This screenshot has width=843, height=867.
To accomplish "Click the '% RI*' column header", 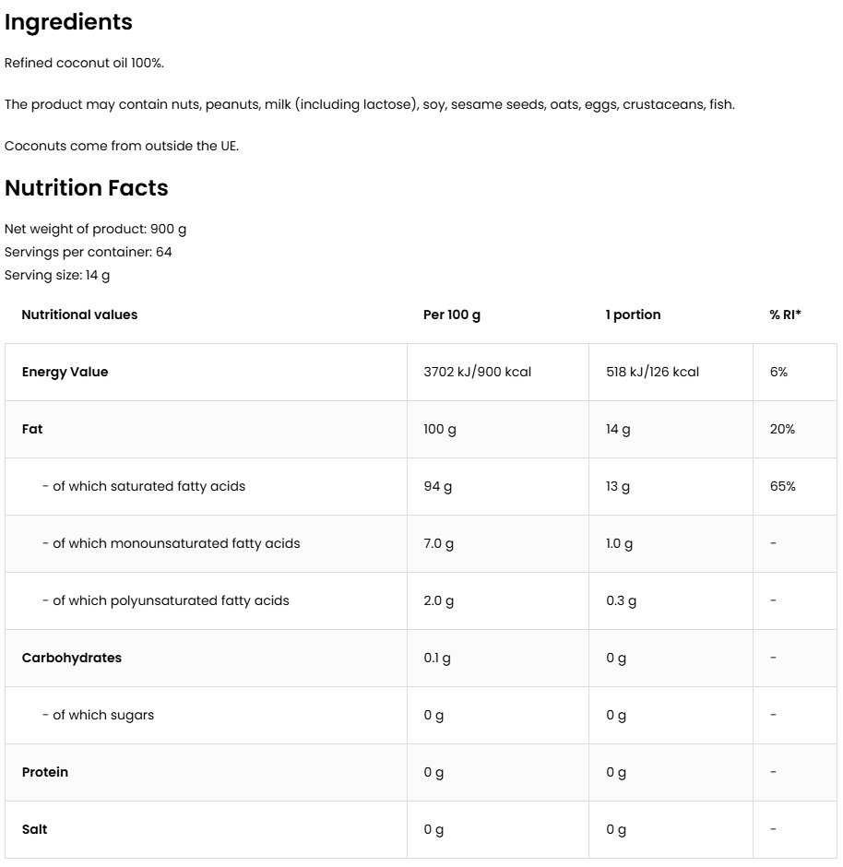I will 786,315.
